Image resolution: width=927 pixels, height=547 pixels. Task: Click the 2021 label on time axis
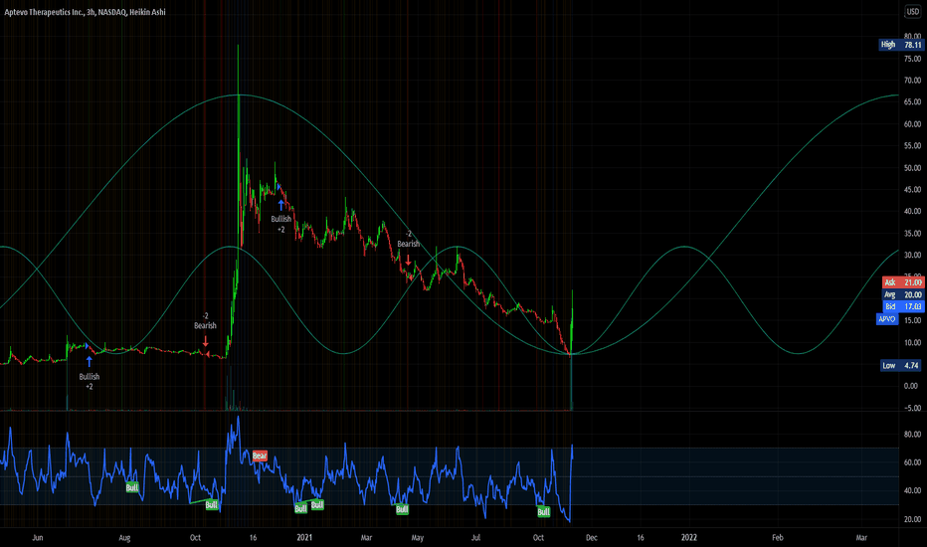point(304,537)
